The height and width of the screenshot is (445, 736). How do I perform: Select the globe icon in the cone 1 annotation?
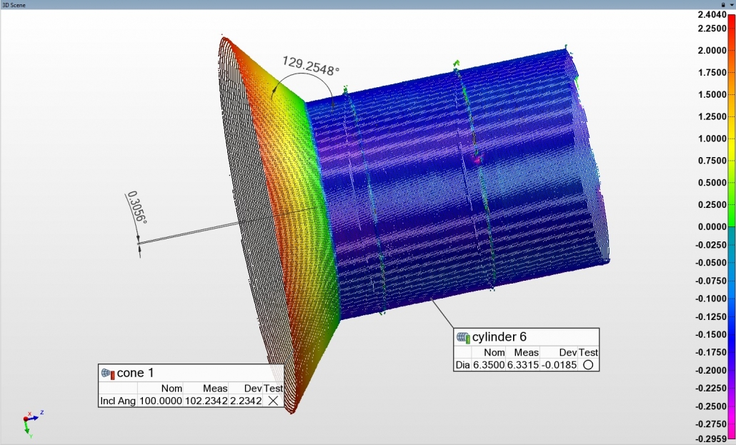pos(106,372)
